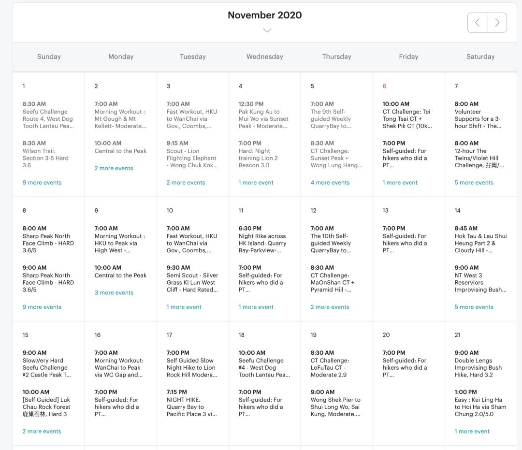Open Volunteer Supports 3-hour Shift event
The height and width of the screenshot is (450, 522).
click(478, 119)
